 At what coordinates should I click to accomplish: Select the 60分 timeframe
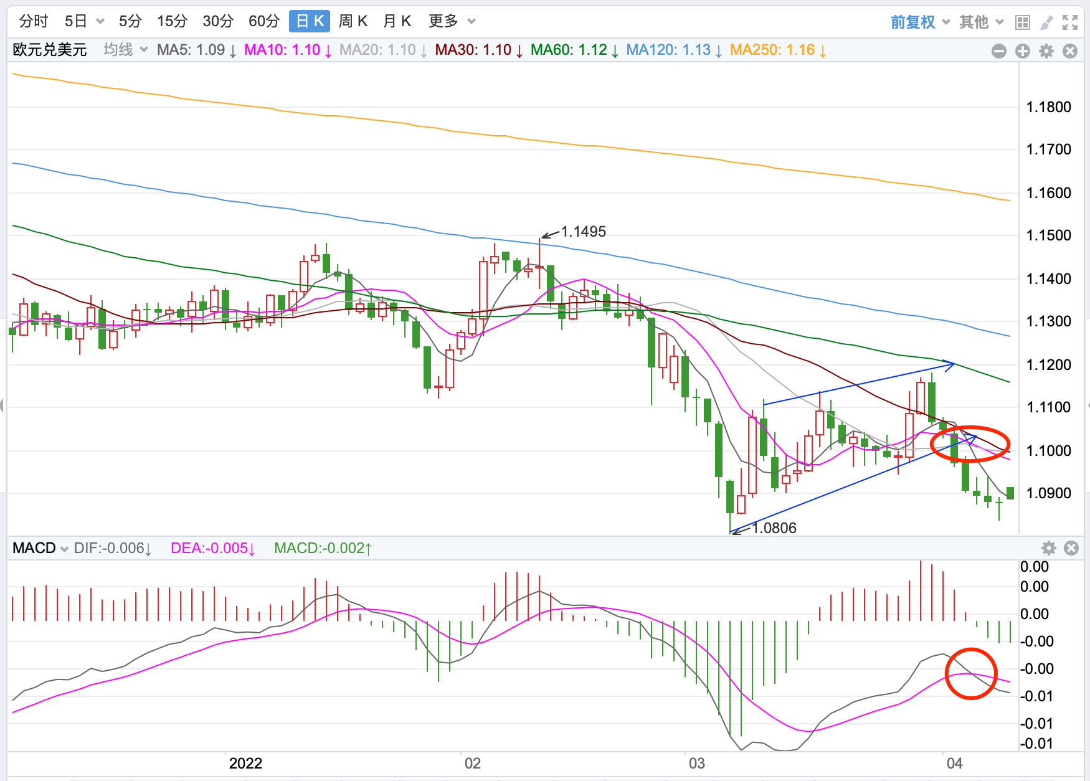pyautogui.click(x=264, y=21)
